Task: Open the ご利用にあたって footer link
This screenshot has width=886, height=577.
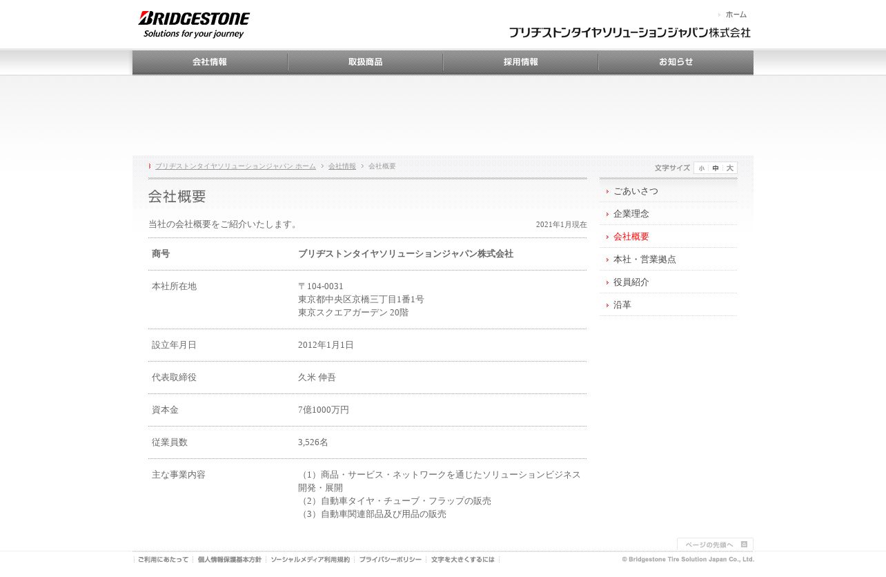Action: [x=163, y=560]
